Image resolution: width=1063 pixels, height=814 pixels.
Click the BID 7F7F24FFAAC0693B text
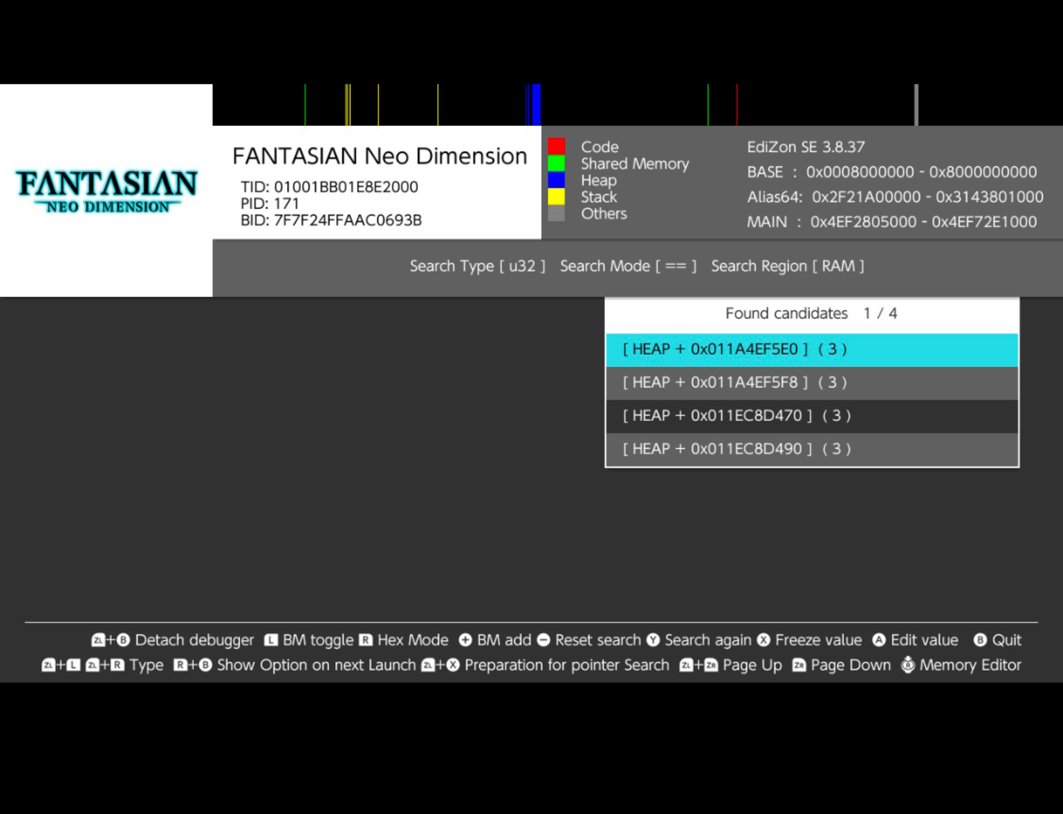coord(331,221)
